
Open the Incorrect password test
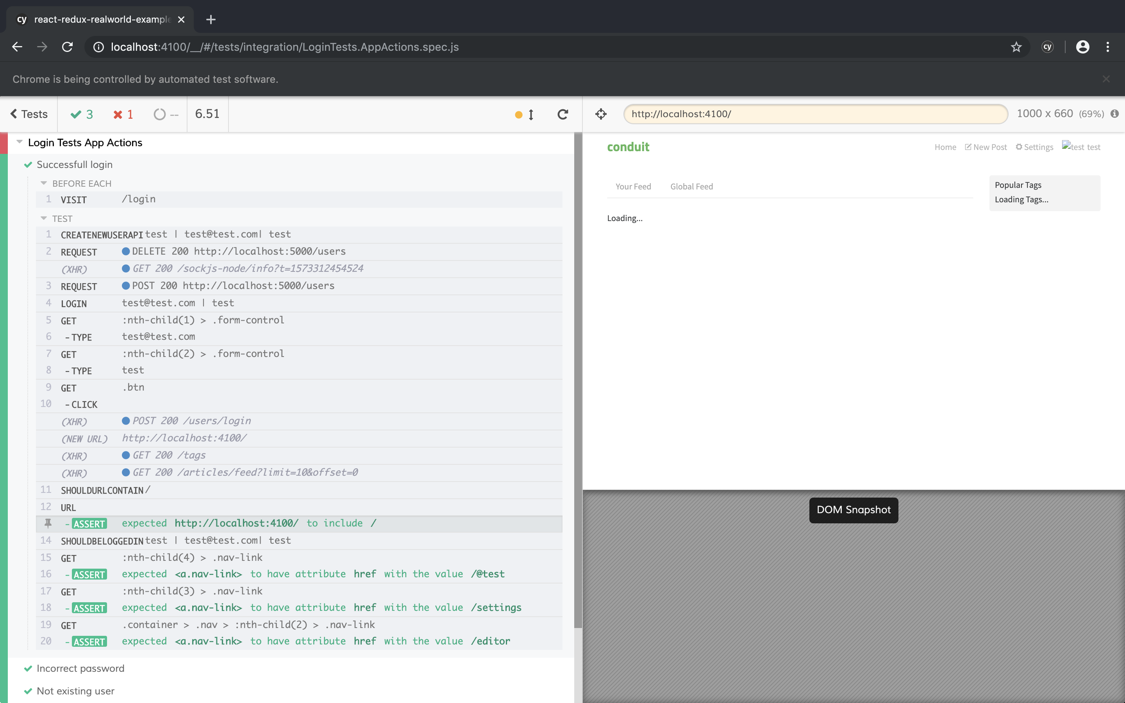coord(80,668)
